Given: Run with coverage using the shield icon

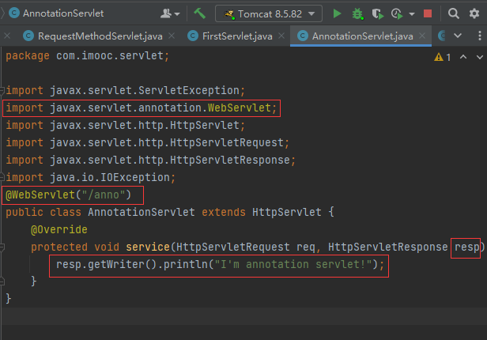Looking at the screenshot, I should tap(376, 13).
